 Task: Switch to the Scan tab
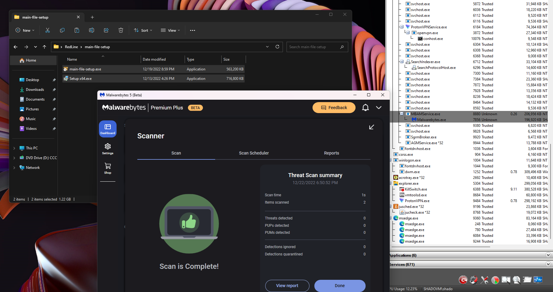pyautogui.click(x=176, y=153)
